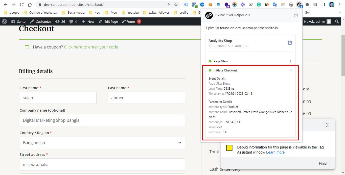Open Customize in the admin bar
This screenshot has height=175, width=345.
tap(40, 21)
